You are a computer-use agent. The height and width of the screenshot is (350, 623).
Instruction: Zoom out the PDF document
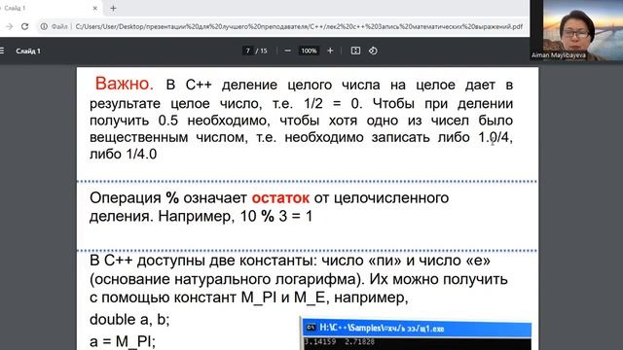[x=288, y=51]
